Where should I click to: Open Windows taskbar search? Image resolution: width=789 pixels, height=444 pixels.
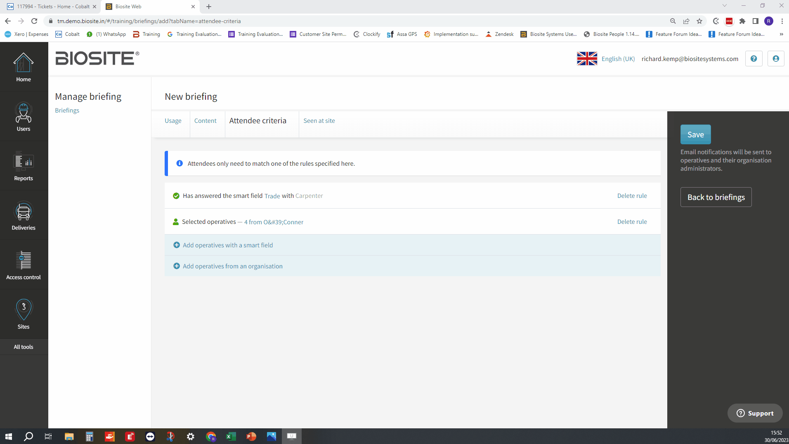[28, 436]
